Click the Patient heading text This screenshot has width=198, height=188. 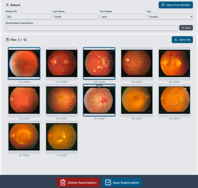point(15,5)
